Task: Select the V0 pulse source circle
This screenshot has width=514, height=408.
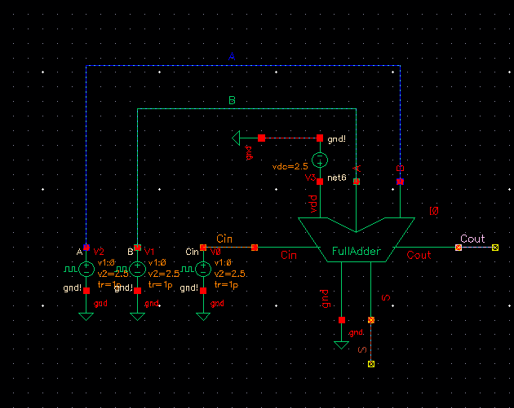Action: pyautogui.click(x=203, y=270)
